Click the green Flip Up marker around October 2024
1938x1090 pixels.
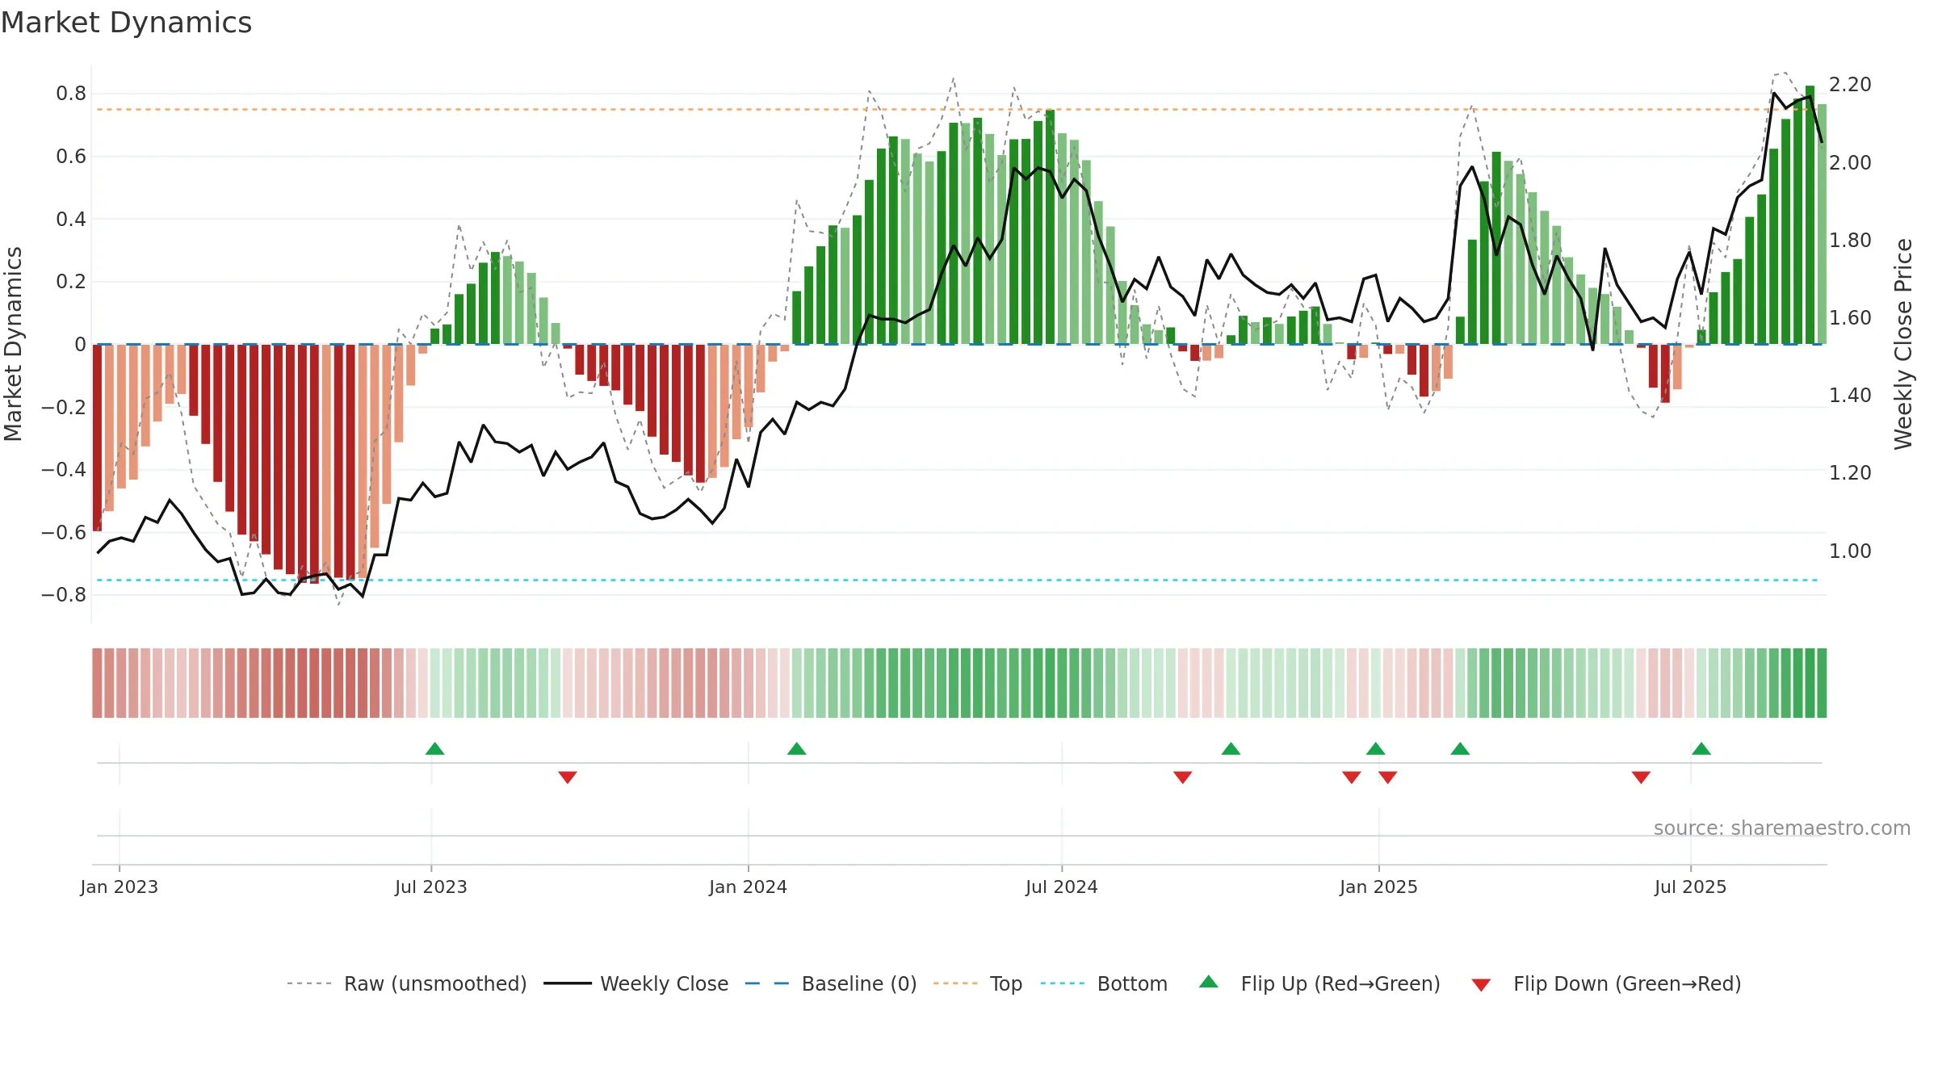(1231, 748)
